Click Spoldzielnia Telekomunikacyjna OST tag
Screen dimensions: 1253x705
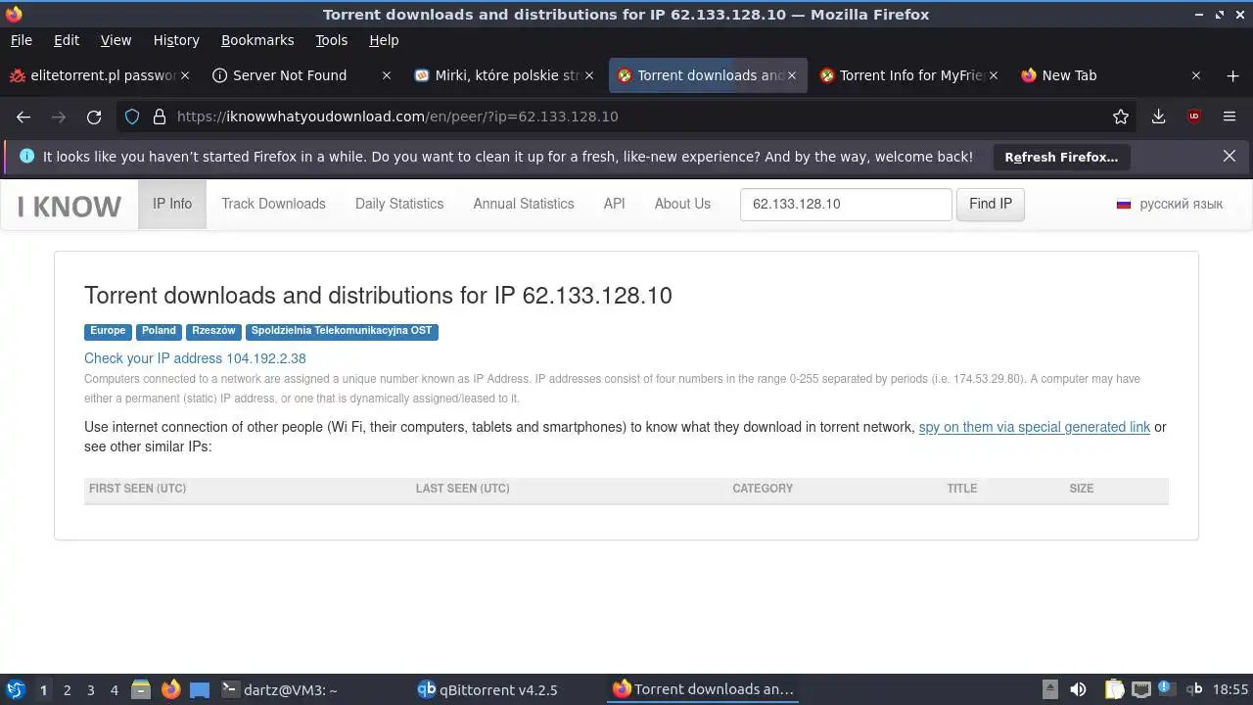pos(342,331)
